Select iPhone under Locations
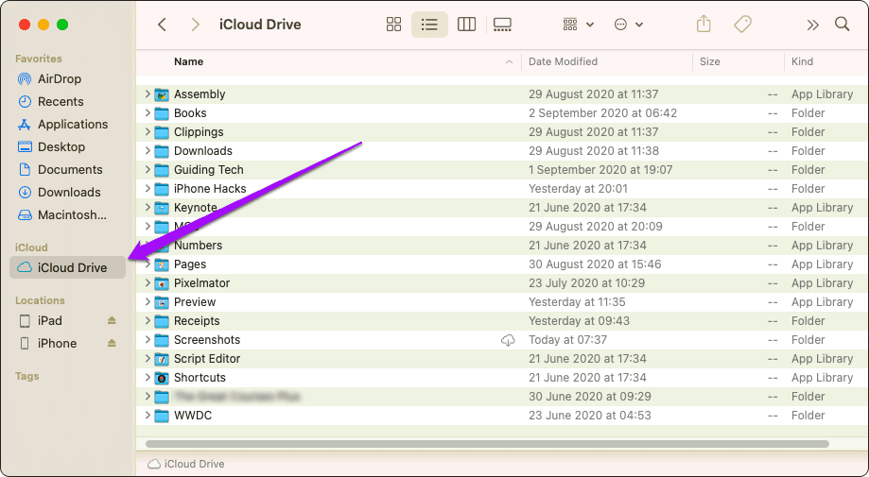Screen dimensions: 869x477 click(57, 343)
